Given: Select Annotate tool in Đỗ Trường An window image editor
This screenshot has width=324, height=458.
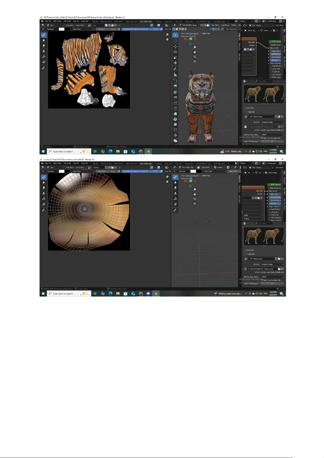Looking at the screenshot, I should (x=44, y=68).
